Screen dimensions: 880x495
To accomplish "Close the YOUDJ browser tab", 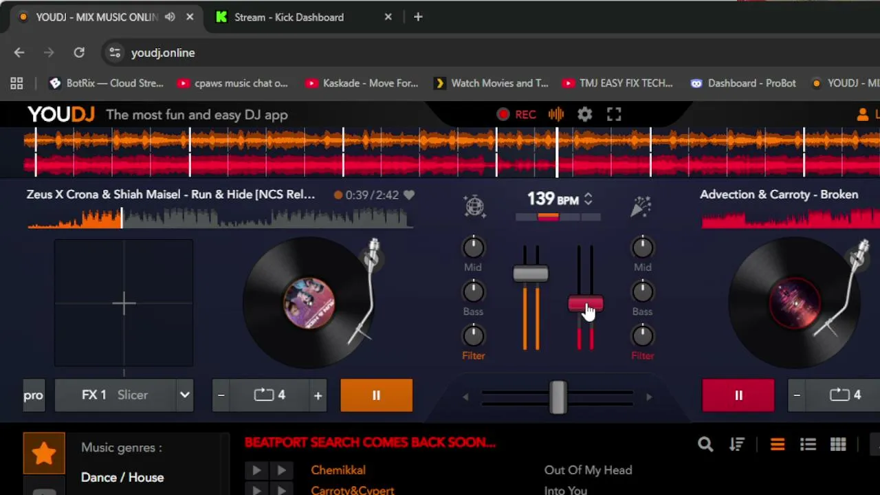I will 190,17.
